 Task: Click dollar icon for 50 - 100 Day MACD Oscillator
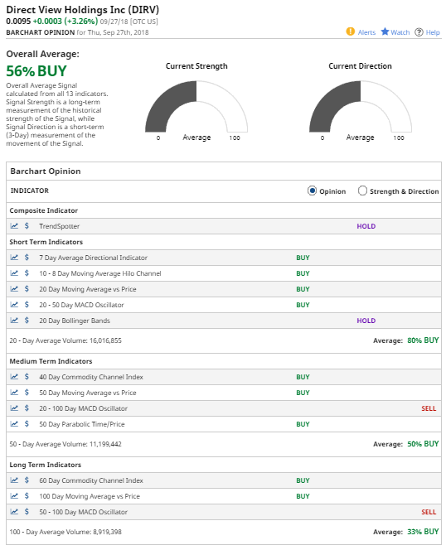(x=27, y=512)
